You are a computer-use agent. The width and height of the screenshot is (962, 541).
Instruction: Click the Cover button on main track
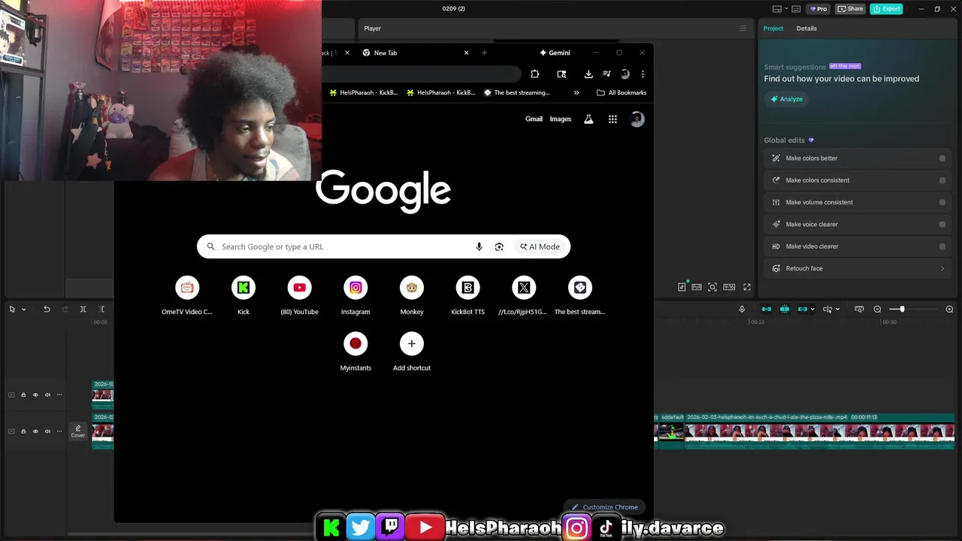tap(78, 431)
